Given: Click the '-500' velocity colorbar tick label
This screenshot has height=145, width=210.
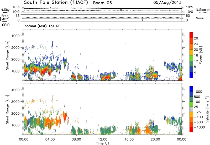Looking at the screenshot, I should tap(198, 122).
